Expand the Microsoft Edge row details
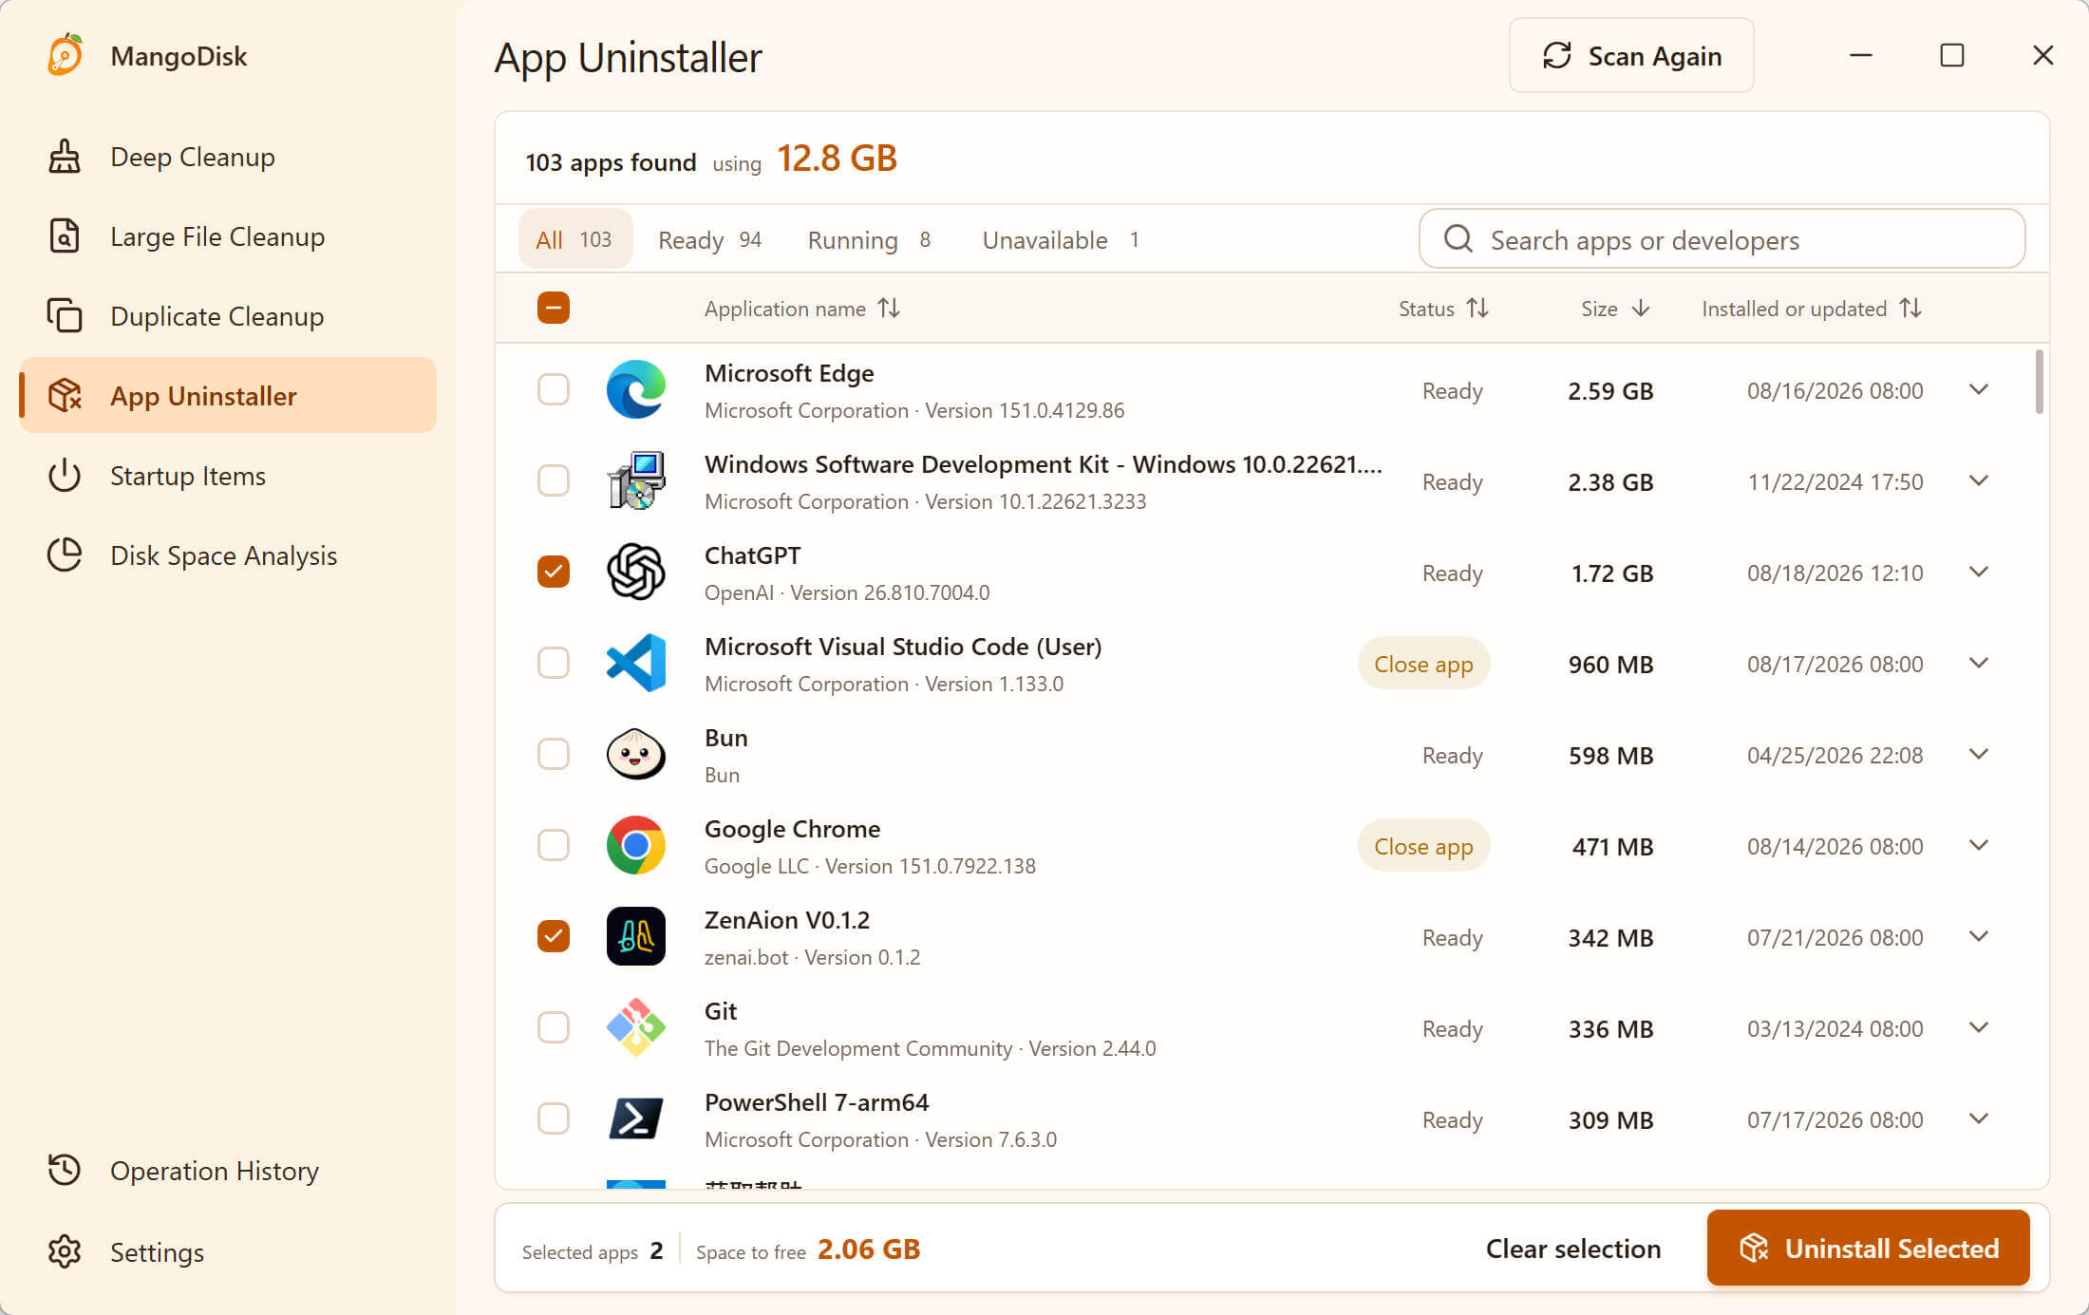2089x1315 pixels. click(1979, 389)
